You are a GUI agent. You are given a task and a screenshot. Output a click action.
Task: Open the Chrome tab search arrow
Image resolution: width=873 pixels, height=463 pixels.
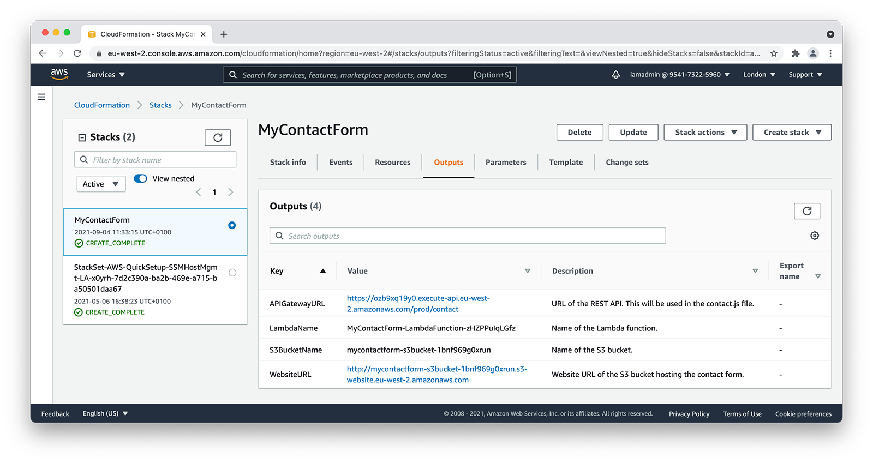click(830, 34)
